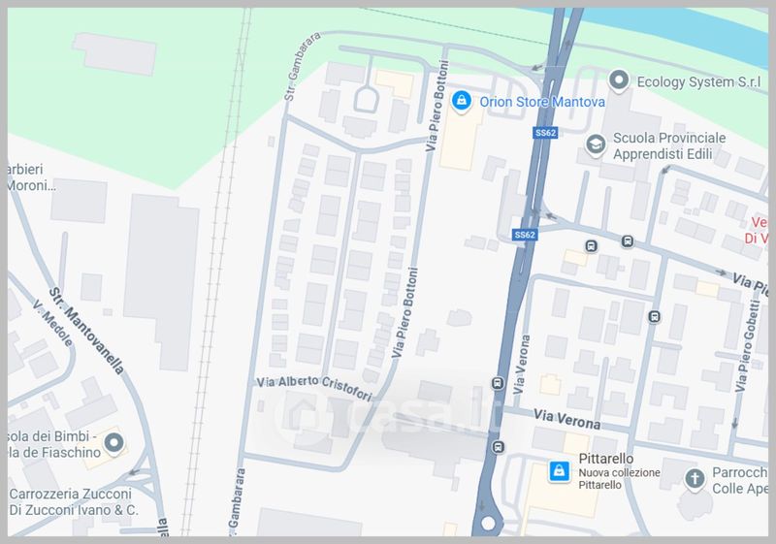The image size is (776, 544).
Task: Open the upper SS62 road shield
Action: [x=545, y=133]
